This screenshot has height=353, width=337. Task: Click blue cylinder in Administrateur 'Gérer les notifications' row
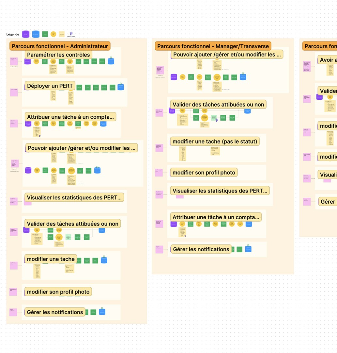102,311
